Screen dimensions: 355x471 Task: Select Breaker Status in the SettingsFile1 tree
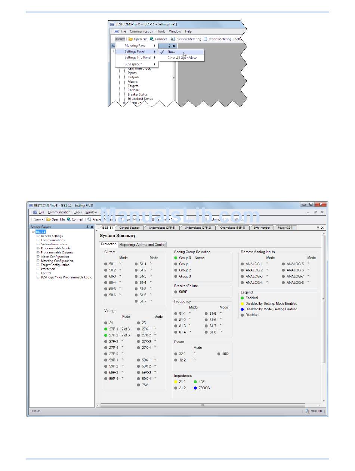pos(138,95)
